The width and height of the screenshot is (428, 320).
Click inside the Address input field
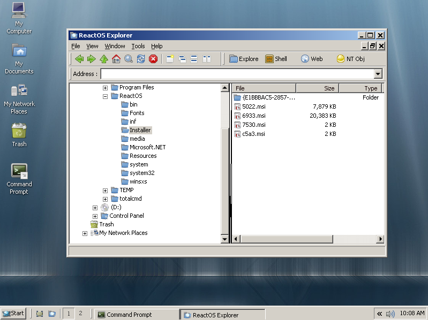tap(237, 74)
